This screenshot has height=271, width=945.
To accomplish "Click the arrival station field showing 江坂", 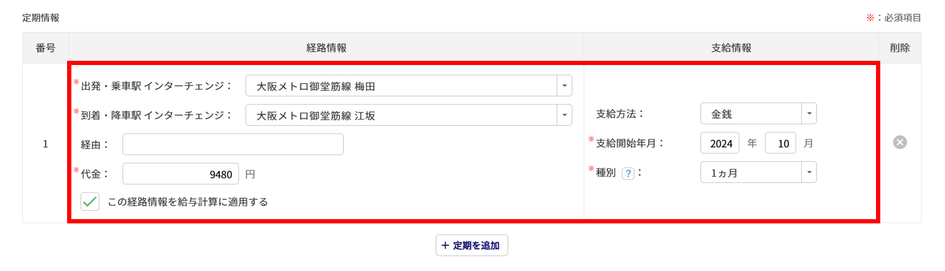I will click(401, 115).
